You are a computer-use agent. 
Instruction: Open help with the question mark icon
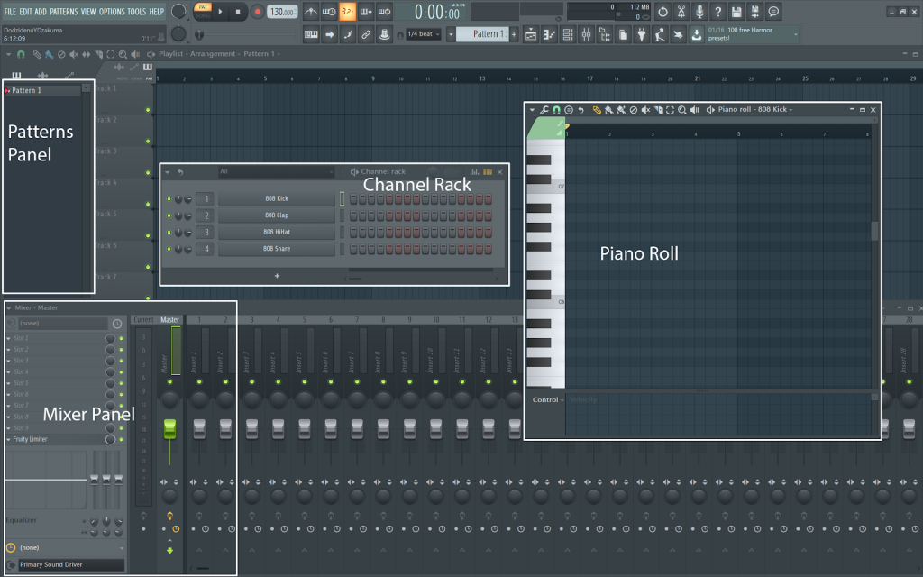718,11
